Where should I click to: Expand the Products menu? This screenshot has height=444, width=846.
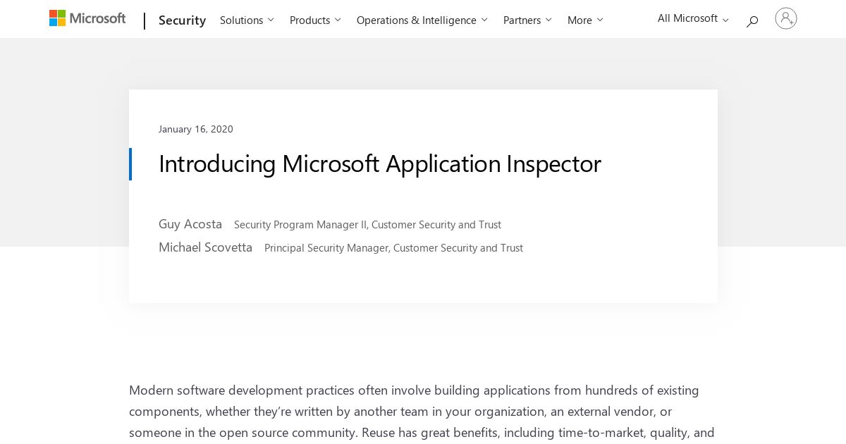tap(315, 20)
